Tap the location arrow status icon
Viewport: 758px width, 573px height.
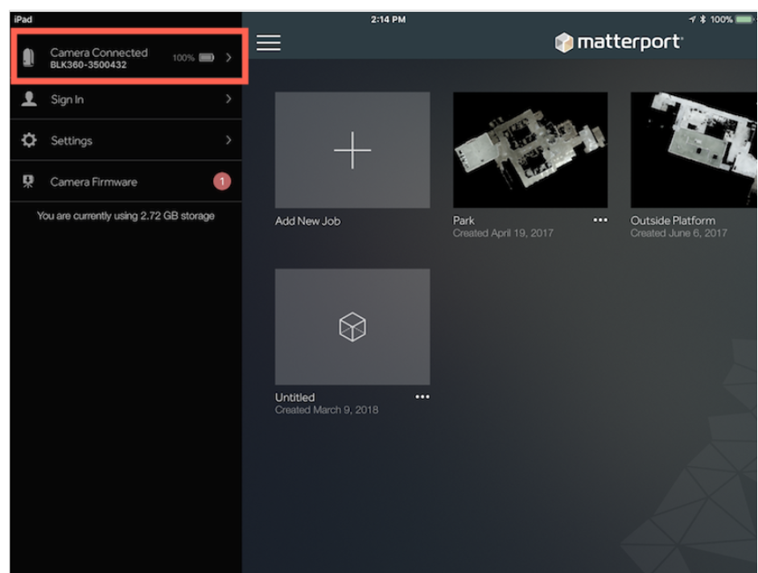click(692, 19)
